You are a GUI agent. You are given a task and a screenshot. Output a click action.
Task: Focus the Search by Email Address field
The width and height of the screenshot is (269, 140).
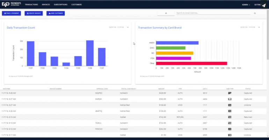coord(213,13)
